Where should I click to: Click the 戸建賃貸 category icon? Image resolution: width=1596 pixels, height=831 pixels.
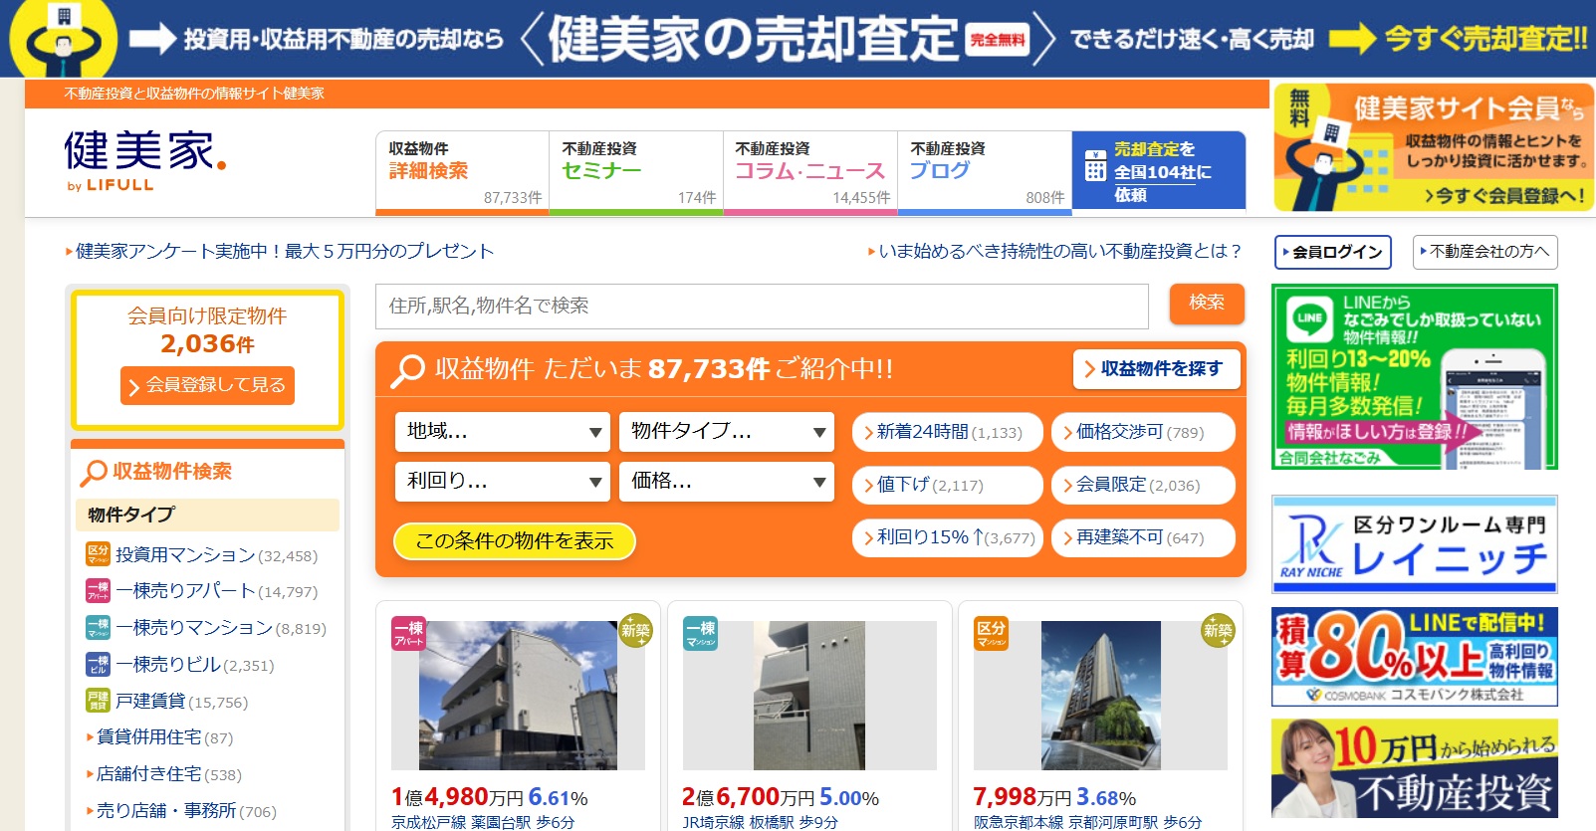click(x=98, y=702)
